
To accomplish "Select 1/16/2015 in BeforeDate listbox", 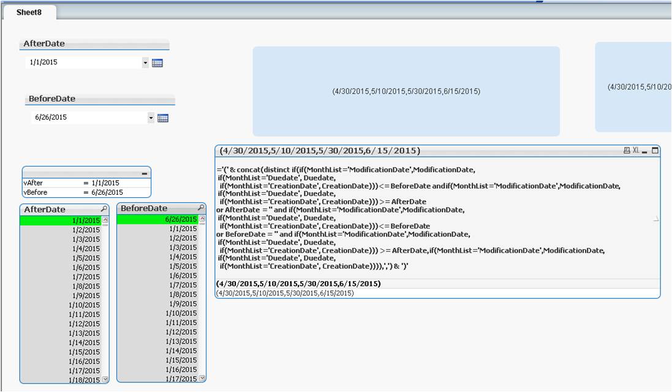I will point(157,370).
